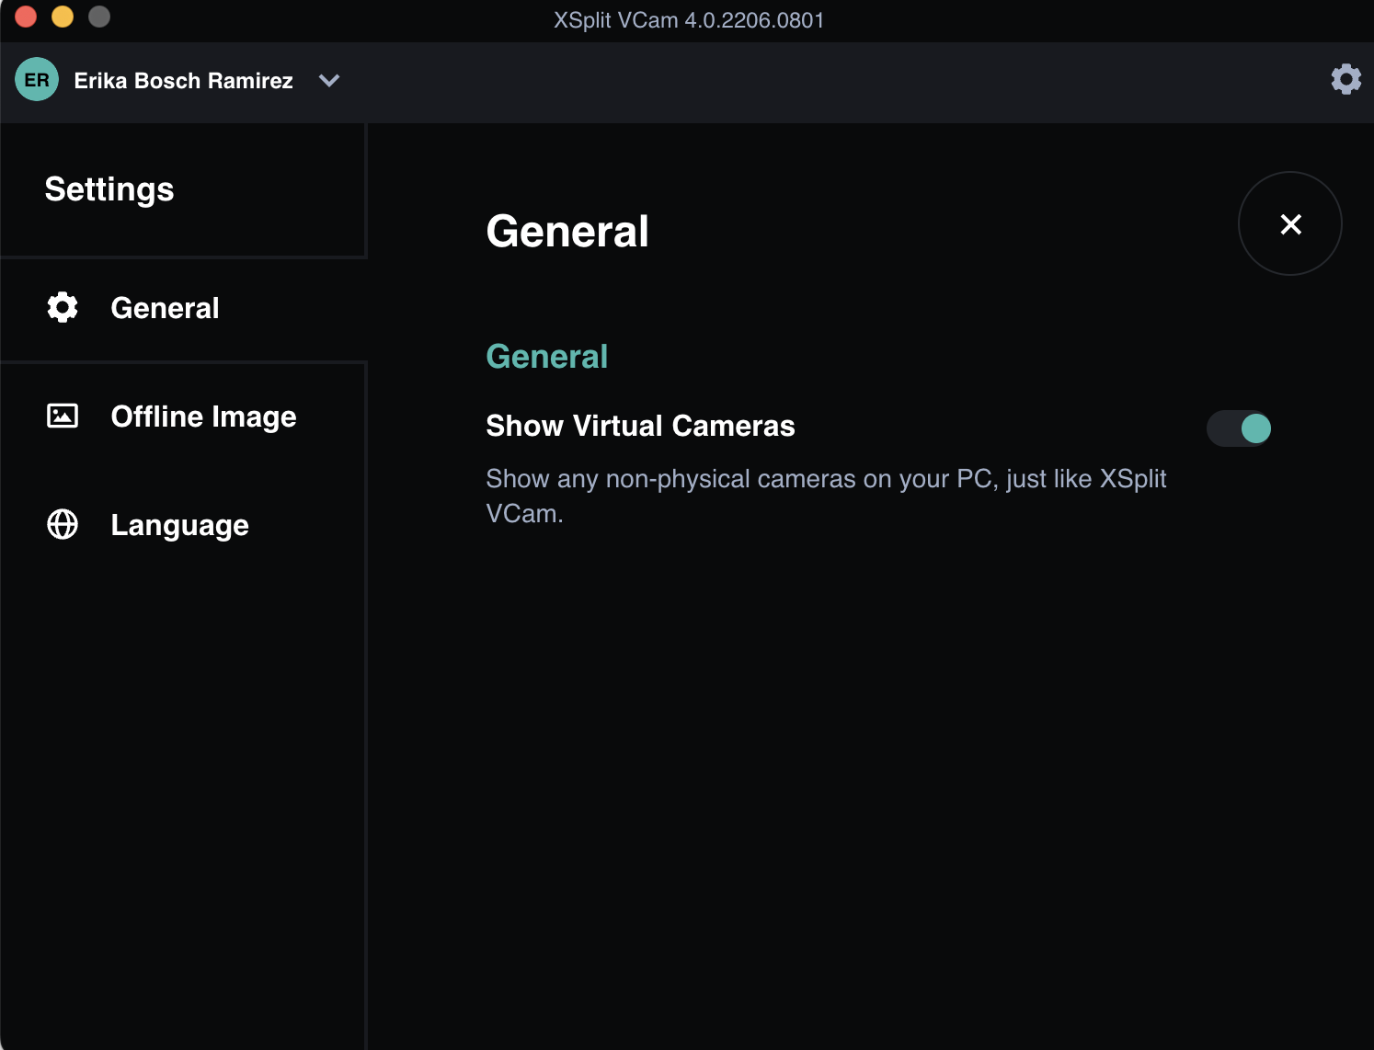
Task: Open the Offline Image settings section
Action: coord(203,417)
